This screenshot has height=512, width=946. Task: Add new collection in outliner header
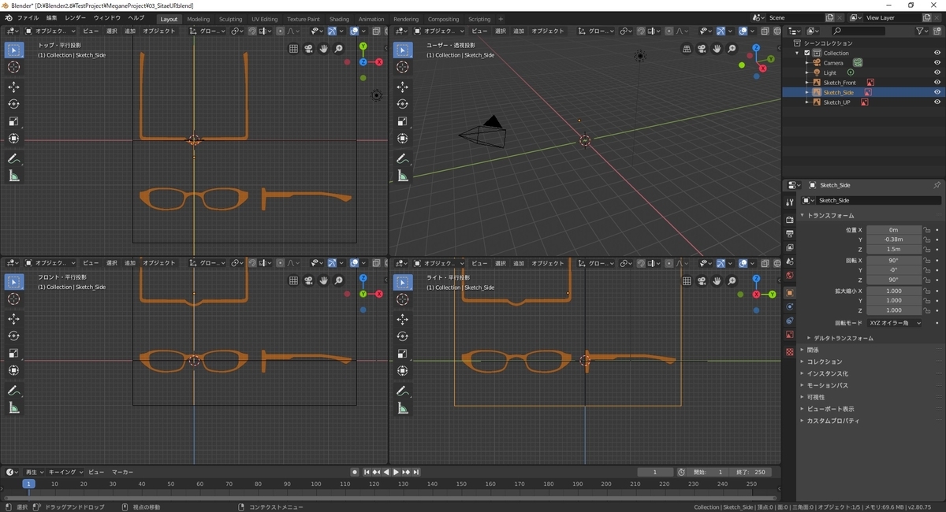click(938, 31)
